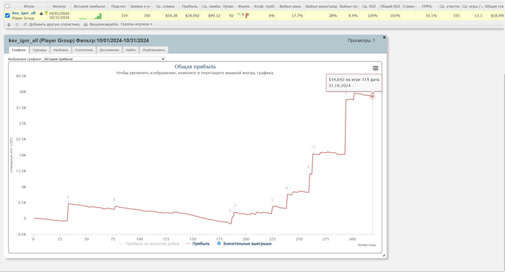Click the € win marker near game 239
The width and height of the screenshot is (505, 272).
point(287,188)
